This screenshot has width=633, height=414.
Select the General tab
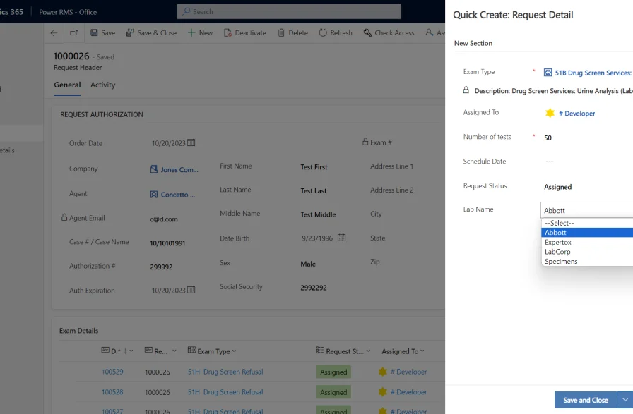tap(67, 85)
